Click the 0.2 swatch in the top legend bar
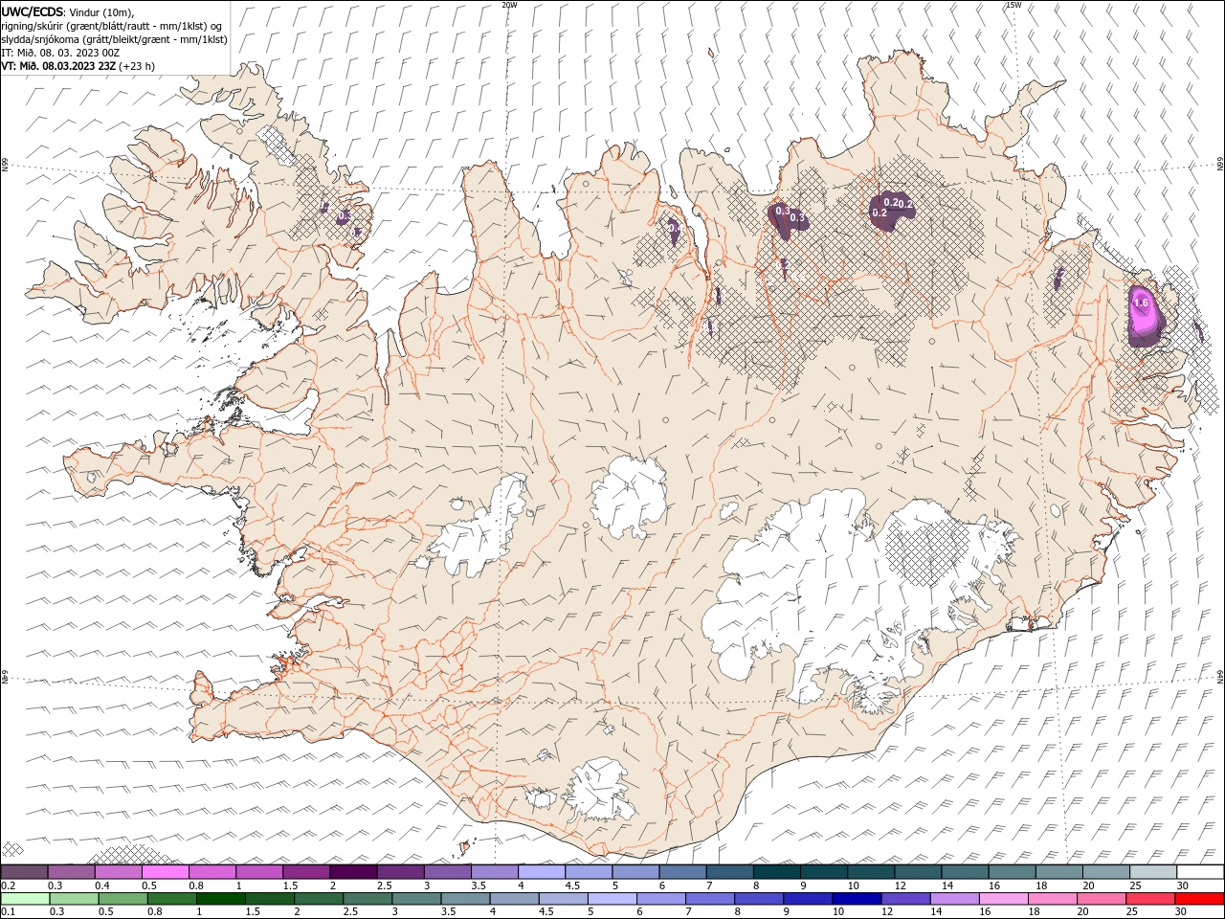1225x919 pixels. (x=24, y=872)
